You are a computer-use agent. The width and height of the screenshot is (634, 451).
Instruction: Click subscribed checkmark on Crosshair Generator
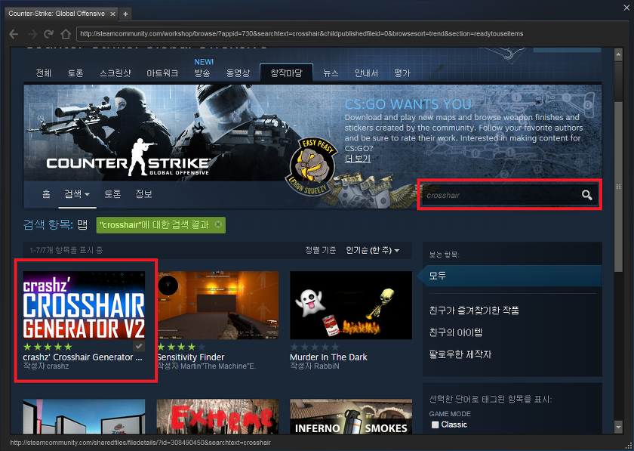pyautogui.click(x=138, y=345)
